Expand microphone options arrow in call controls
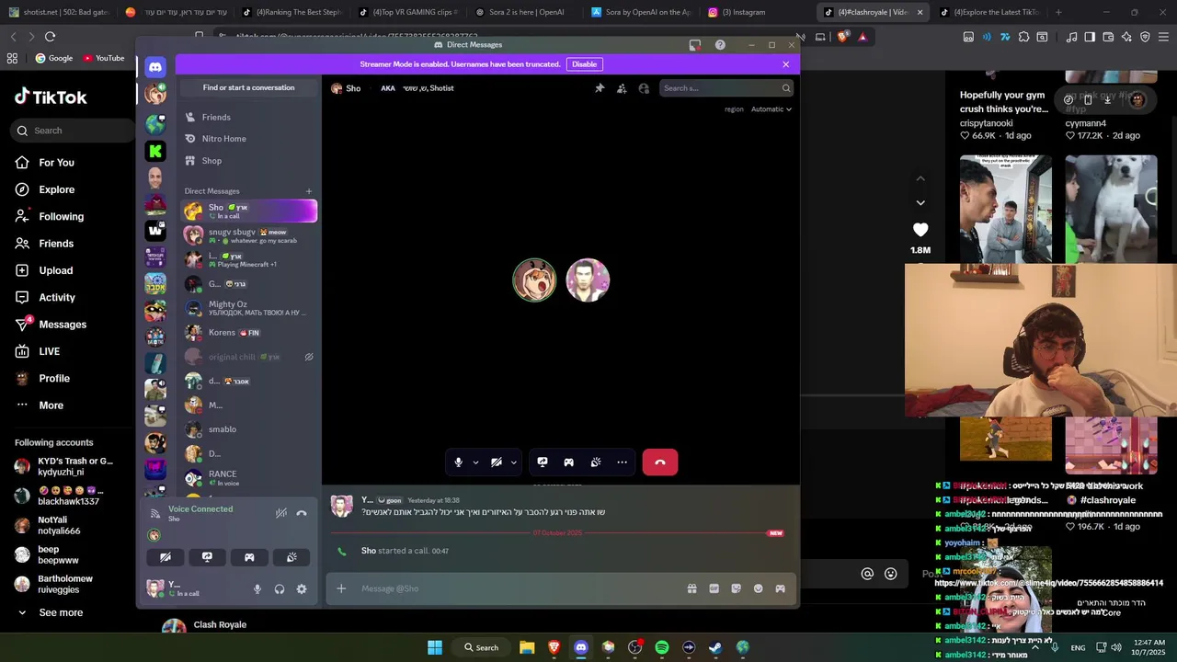 pyautogui.click(x=475, y=462)
